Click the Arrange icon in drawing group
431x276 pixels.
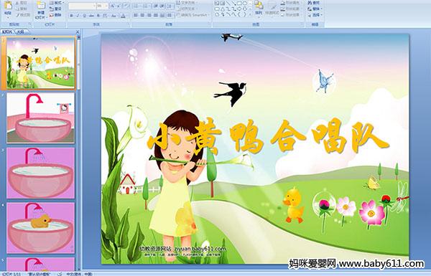[259, 8]
